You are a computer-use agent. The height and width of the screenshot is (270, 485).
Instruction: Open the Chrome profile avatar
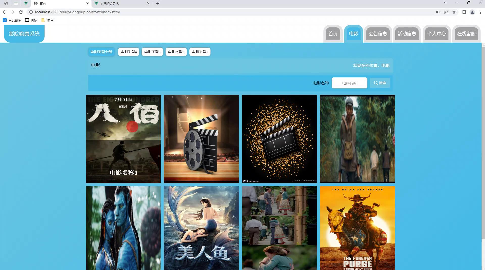tap(472, 12)
